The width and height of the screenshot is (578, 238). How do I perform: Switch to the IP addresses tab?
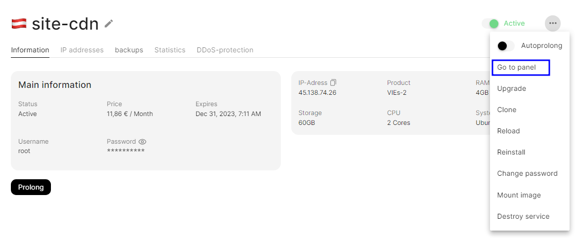coord(82,50)
